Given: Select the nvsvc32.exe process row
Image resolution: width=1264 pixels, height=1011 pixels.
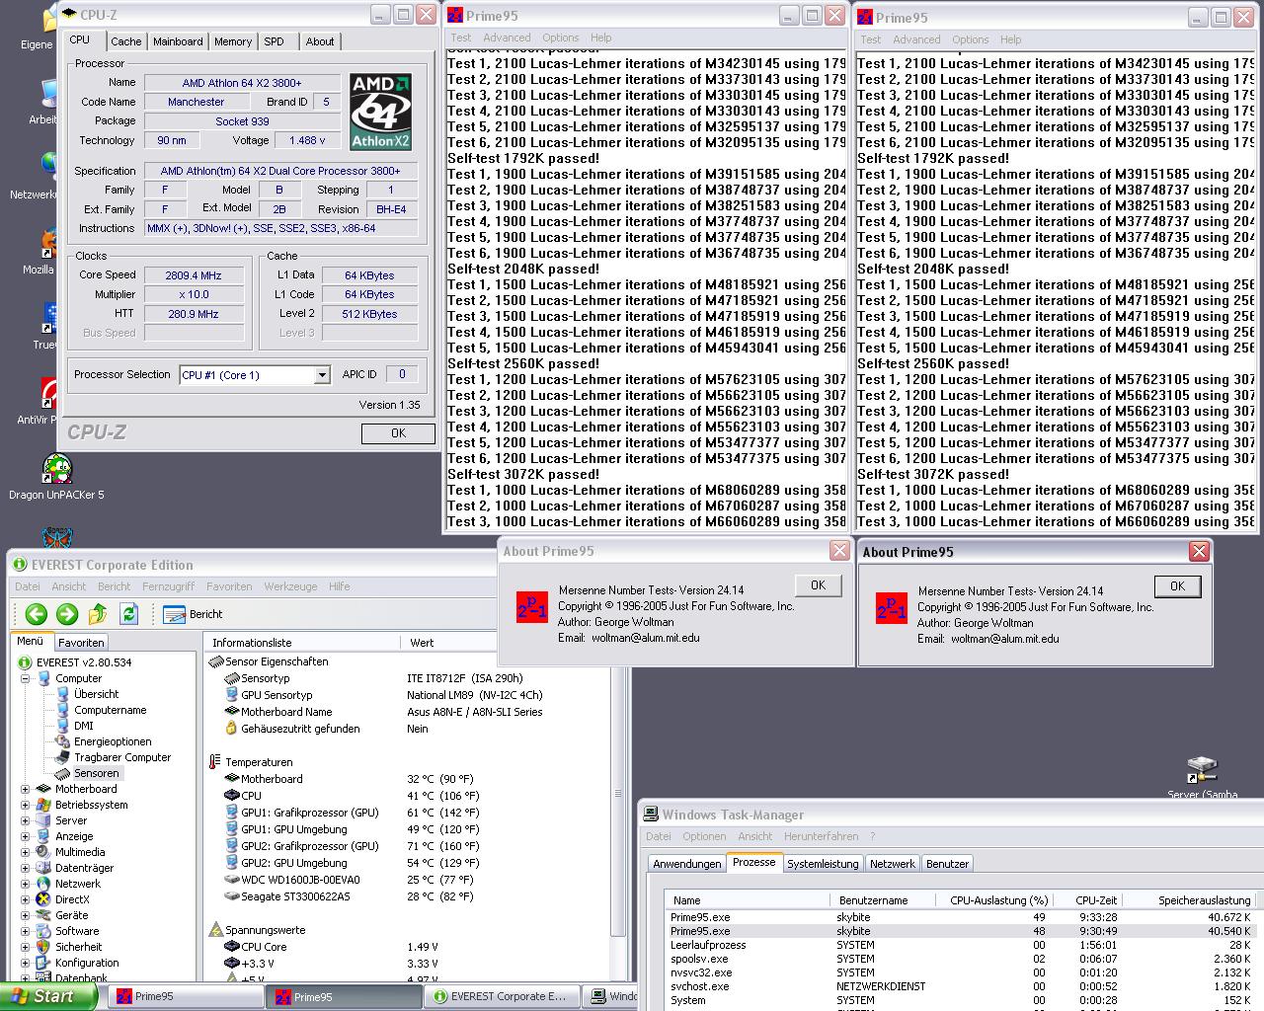Looking at the screenshot, I should tap(963, 972).
